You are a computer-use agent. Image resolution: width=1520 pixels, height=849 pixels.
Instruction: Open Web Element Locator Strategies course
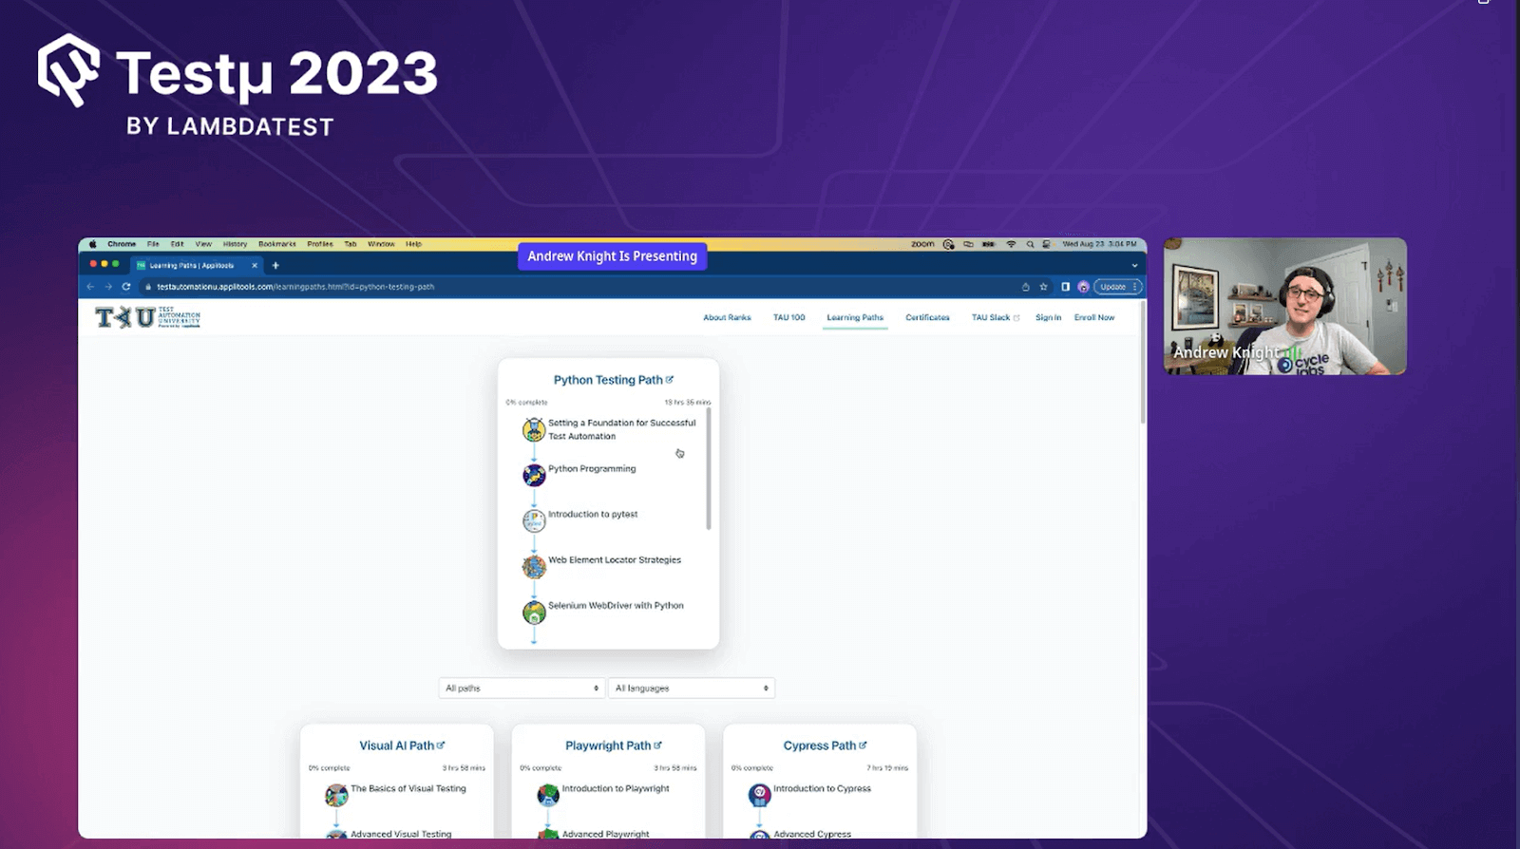click(x=615, y=559)
